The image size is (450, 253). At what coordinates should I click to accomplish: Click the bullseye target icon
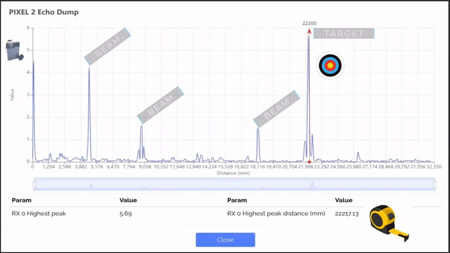(x=330, y=66)
